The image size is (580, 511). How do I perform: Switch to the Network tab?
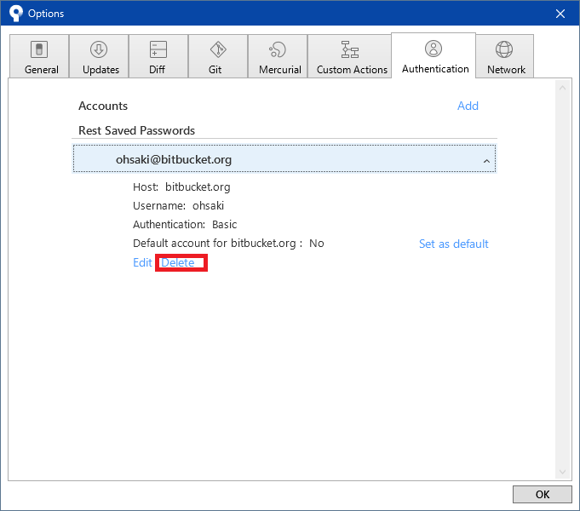[504, 56]
